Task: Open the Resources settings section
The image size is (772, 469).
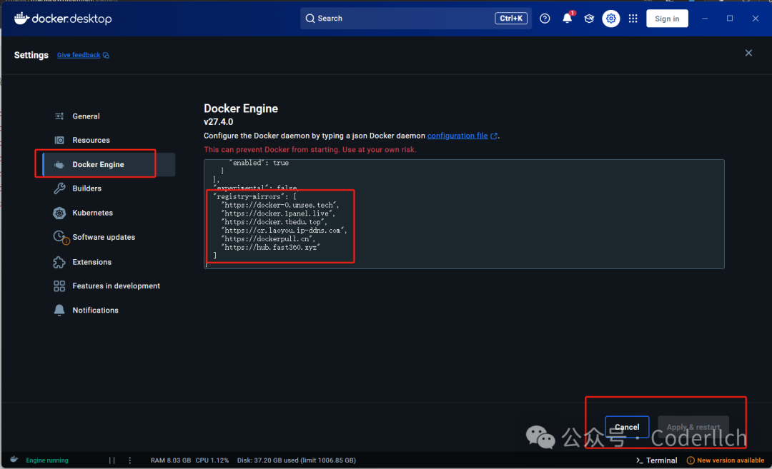Action: (x=91, y=140)
